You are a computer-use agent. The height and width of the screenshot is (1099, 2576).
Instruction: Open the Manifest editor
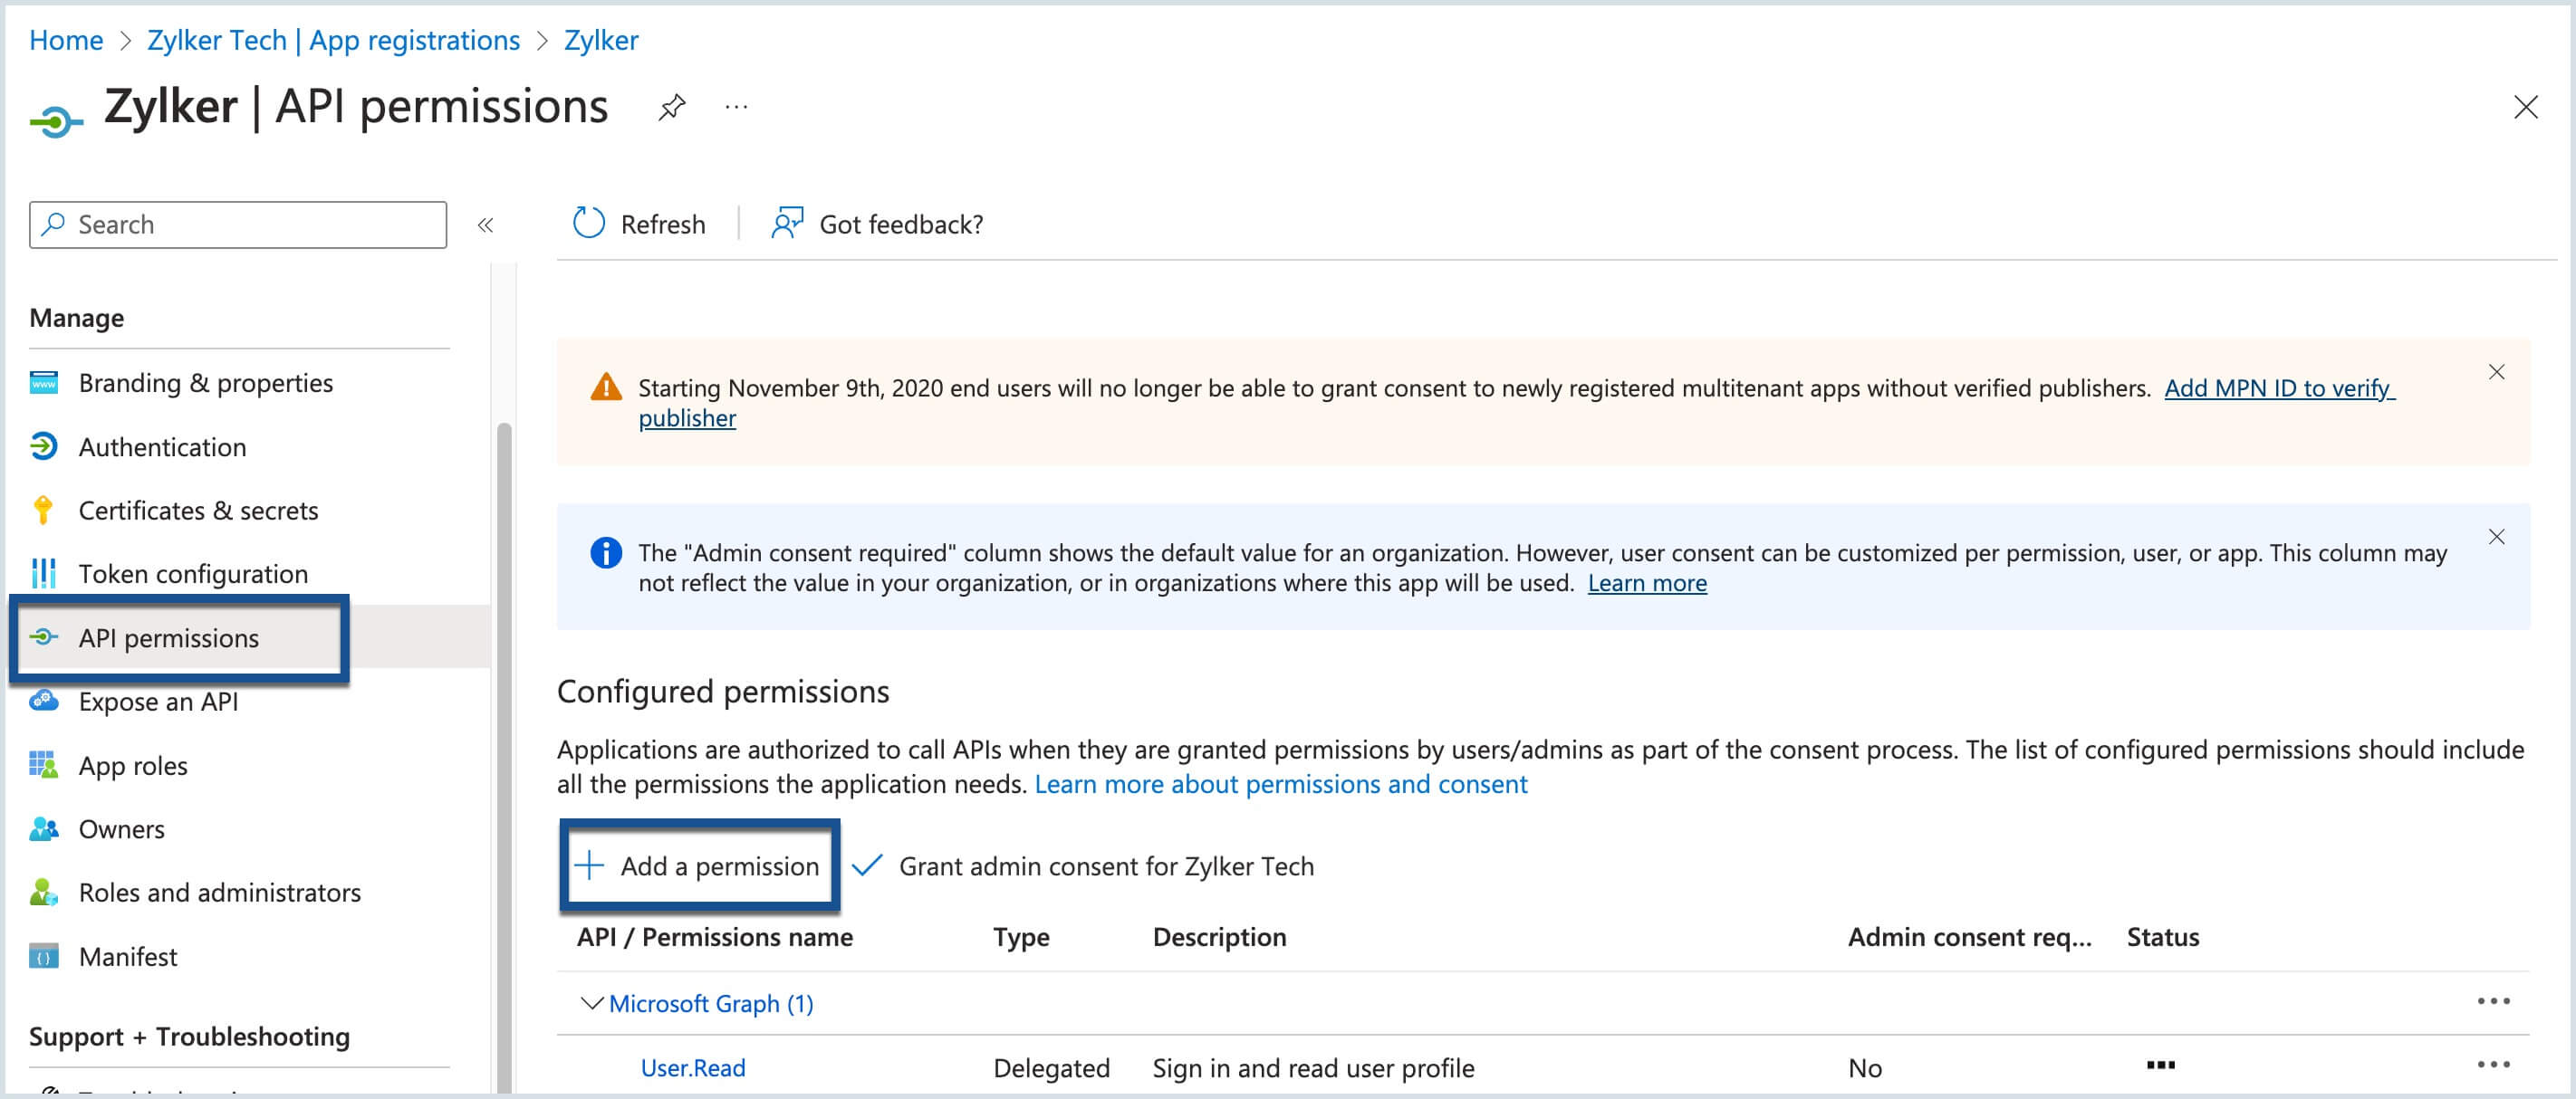point(128,956)
